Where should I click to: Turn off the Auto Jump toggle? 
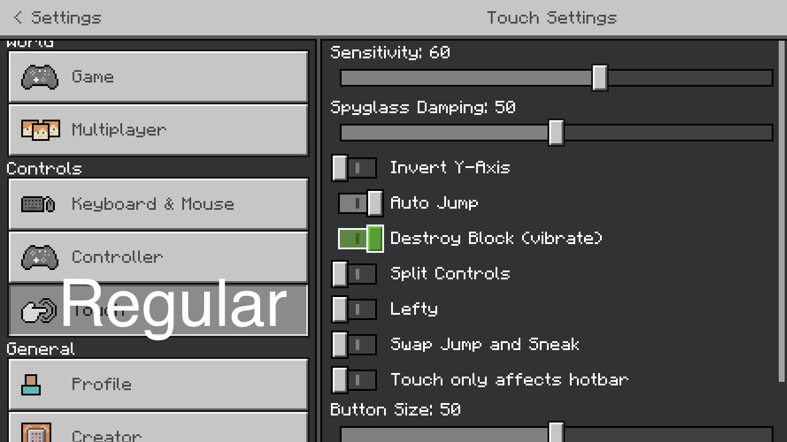(x=360, y=203)
